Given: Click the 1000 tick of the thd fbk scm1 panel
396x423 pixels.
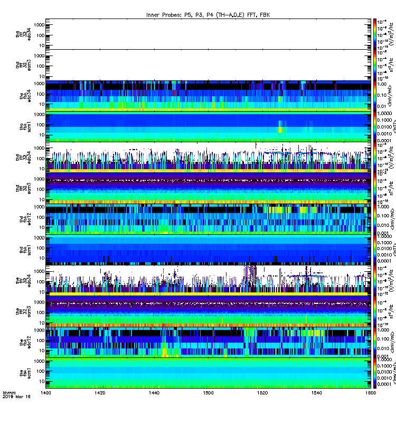Looking at the screenshot, I should (39, 237).
